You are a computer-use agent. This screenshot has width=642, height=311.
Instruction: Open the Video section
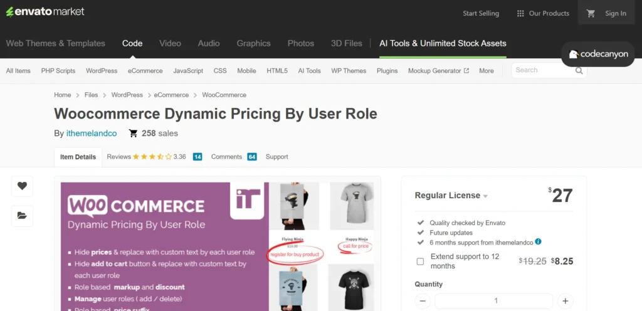170,43
